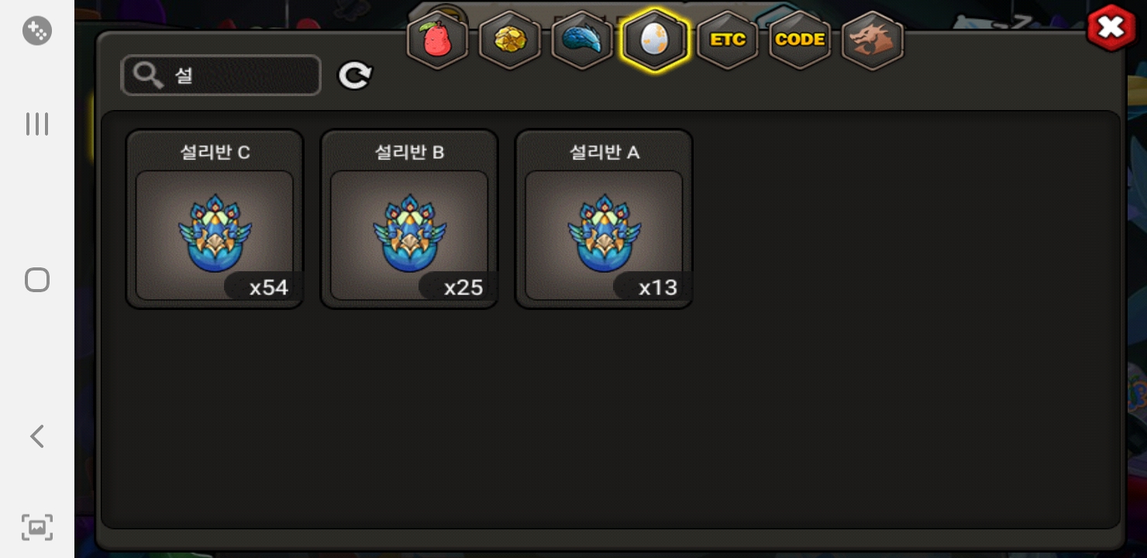Open the fruit items tab
This screenshot has width=1147, height=558.
(x=438, y=40)
